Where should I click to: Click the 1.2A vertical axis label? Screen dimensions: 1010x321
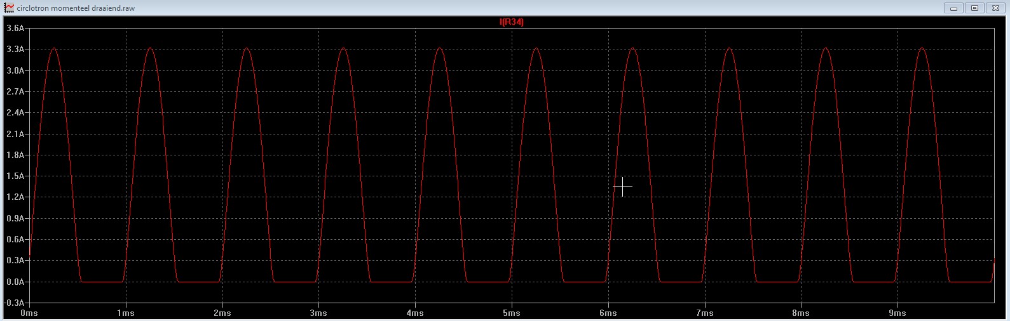(15, 197)
